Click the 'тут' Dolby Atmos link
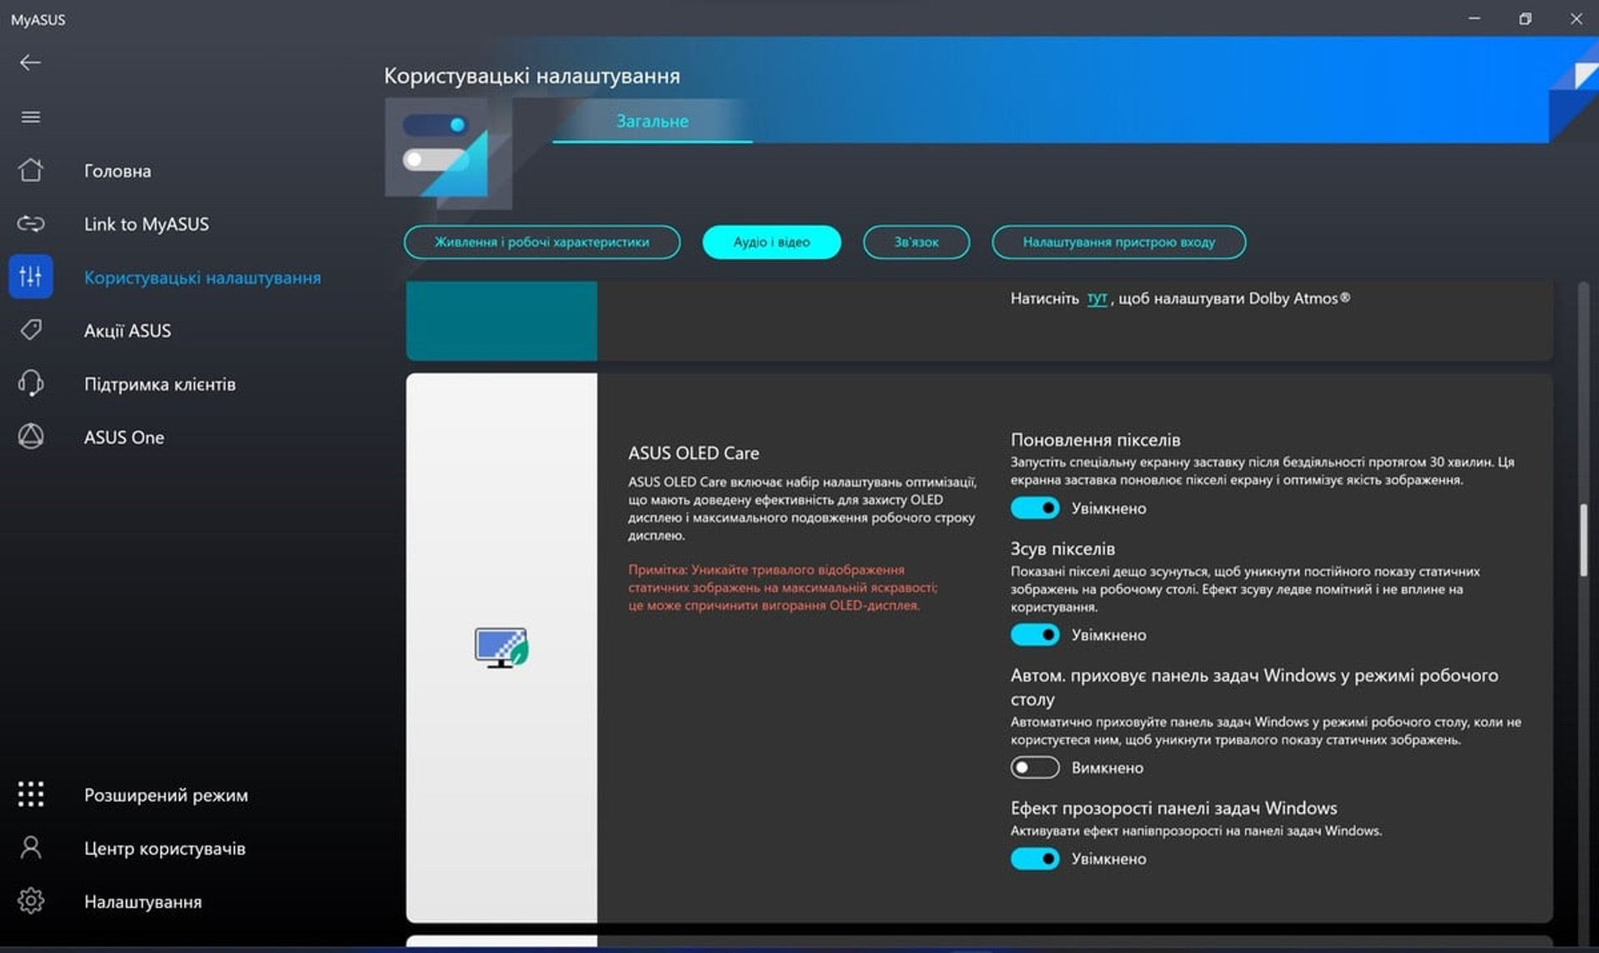Screen dimensions: 1599x953 tap(1097, 298)
